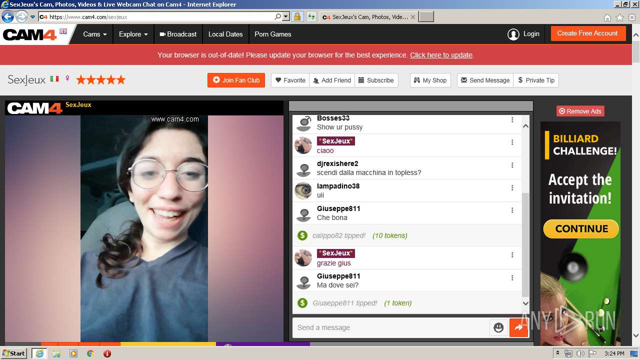Screen dimensions: 640x360
Task: Open the Windows Start menu
Action: pyautogui.click(x=14, y=353)
